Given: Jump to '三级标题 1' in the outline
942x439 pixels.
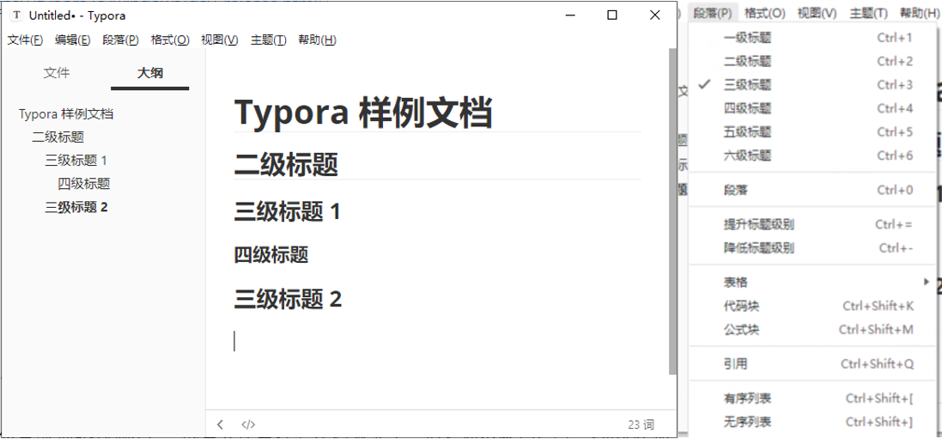Looking at the screenshot, I should point(76,161).
